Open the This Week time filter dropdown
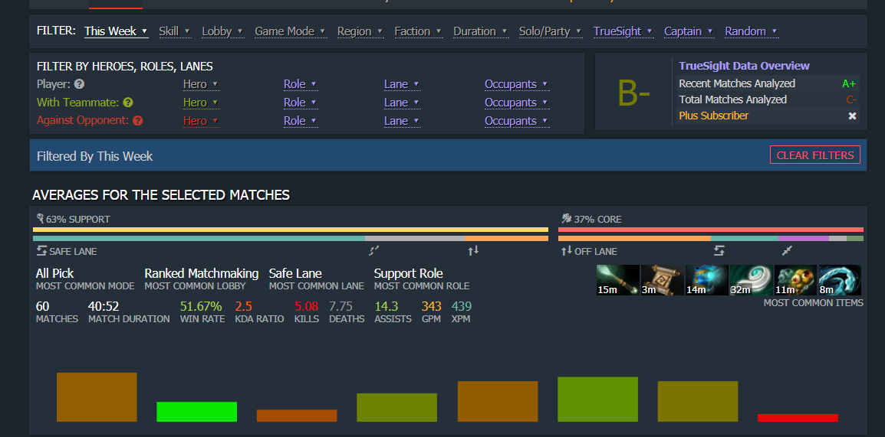The height and width of the screenshot is (437, 885). (x=116, y=31)
